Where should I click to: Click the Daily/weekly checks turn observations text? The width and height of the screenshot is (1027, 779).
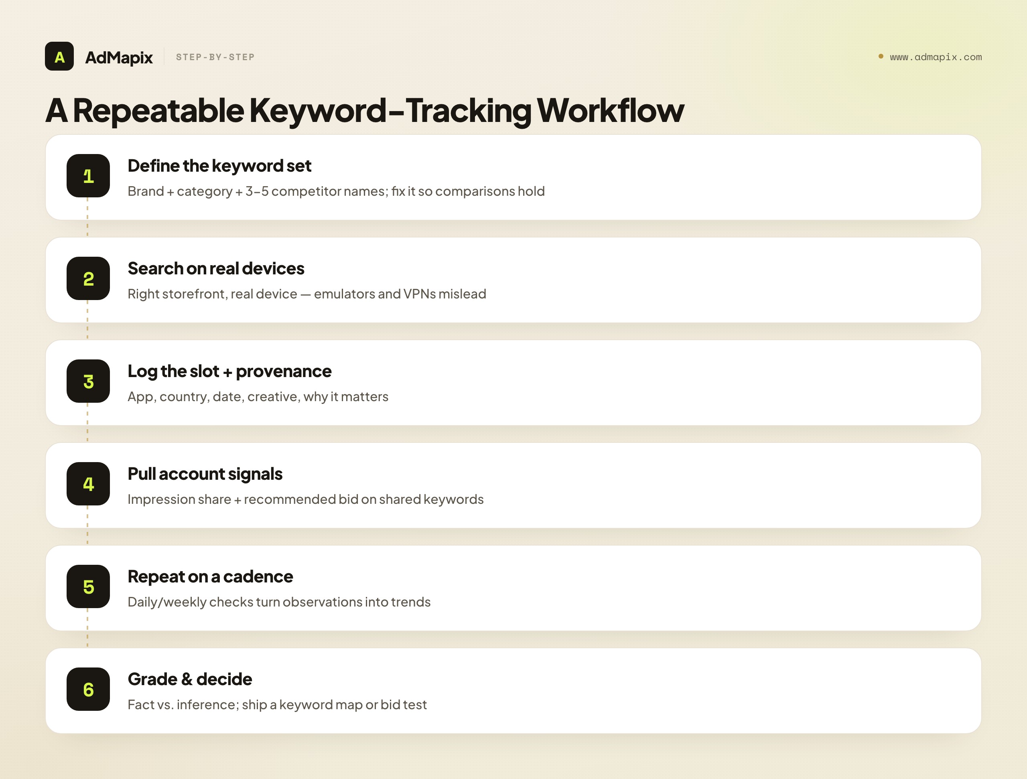click(279, 602)
